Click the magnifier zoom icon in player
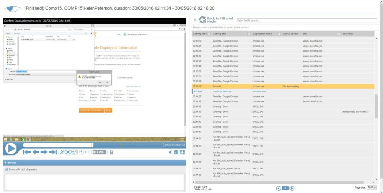The width and height of the screenshot is (383, 193). 62,152
